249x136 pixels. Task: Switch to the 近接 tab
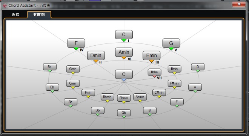tap(15, 15)
